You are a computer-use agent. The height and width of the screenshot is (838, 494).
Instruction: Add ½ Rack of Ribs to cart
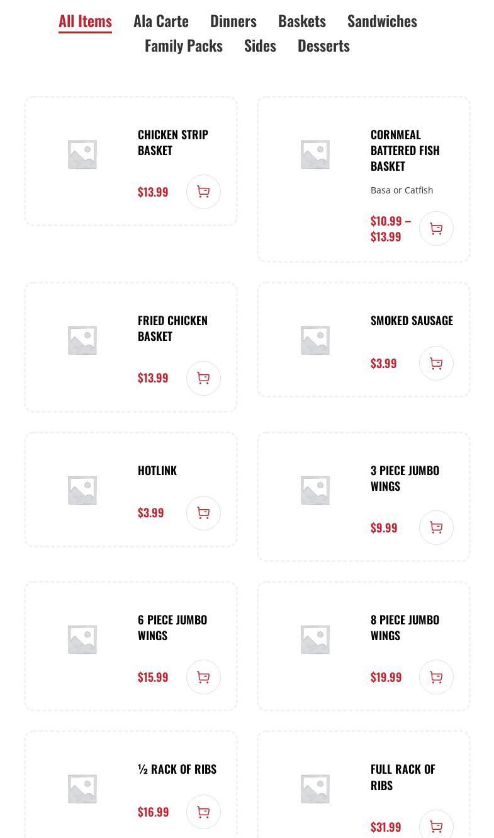pyautogui.click(x=203, y=812)
